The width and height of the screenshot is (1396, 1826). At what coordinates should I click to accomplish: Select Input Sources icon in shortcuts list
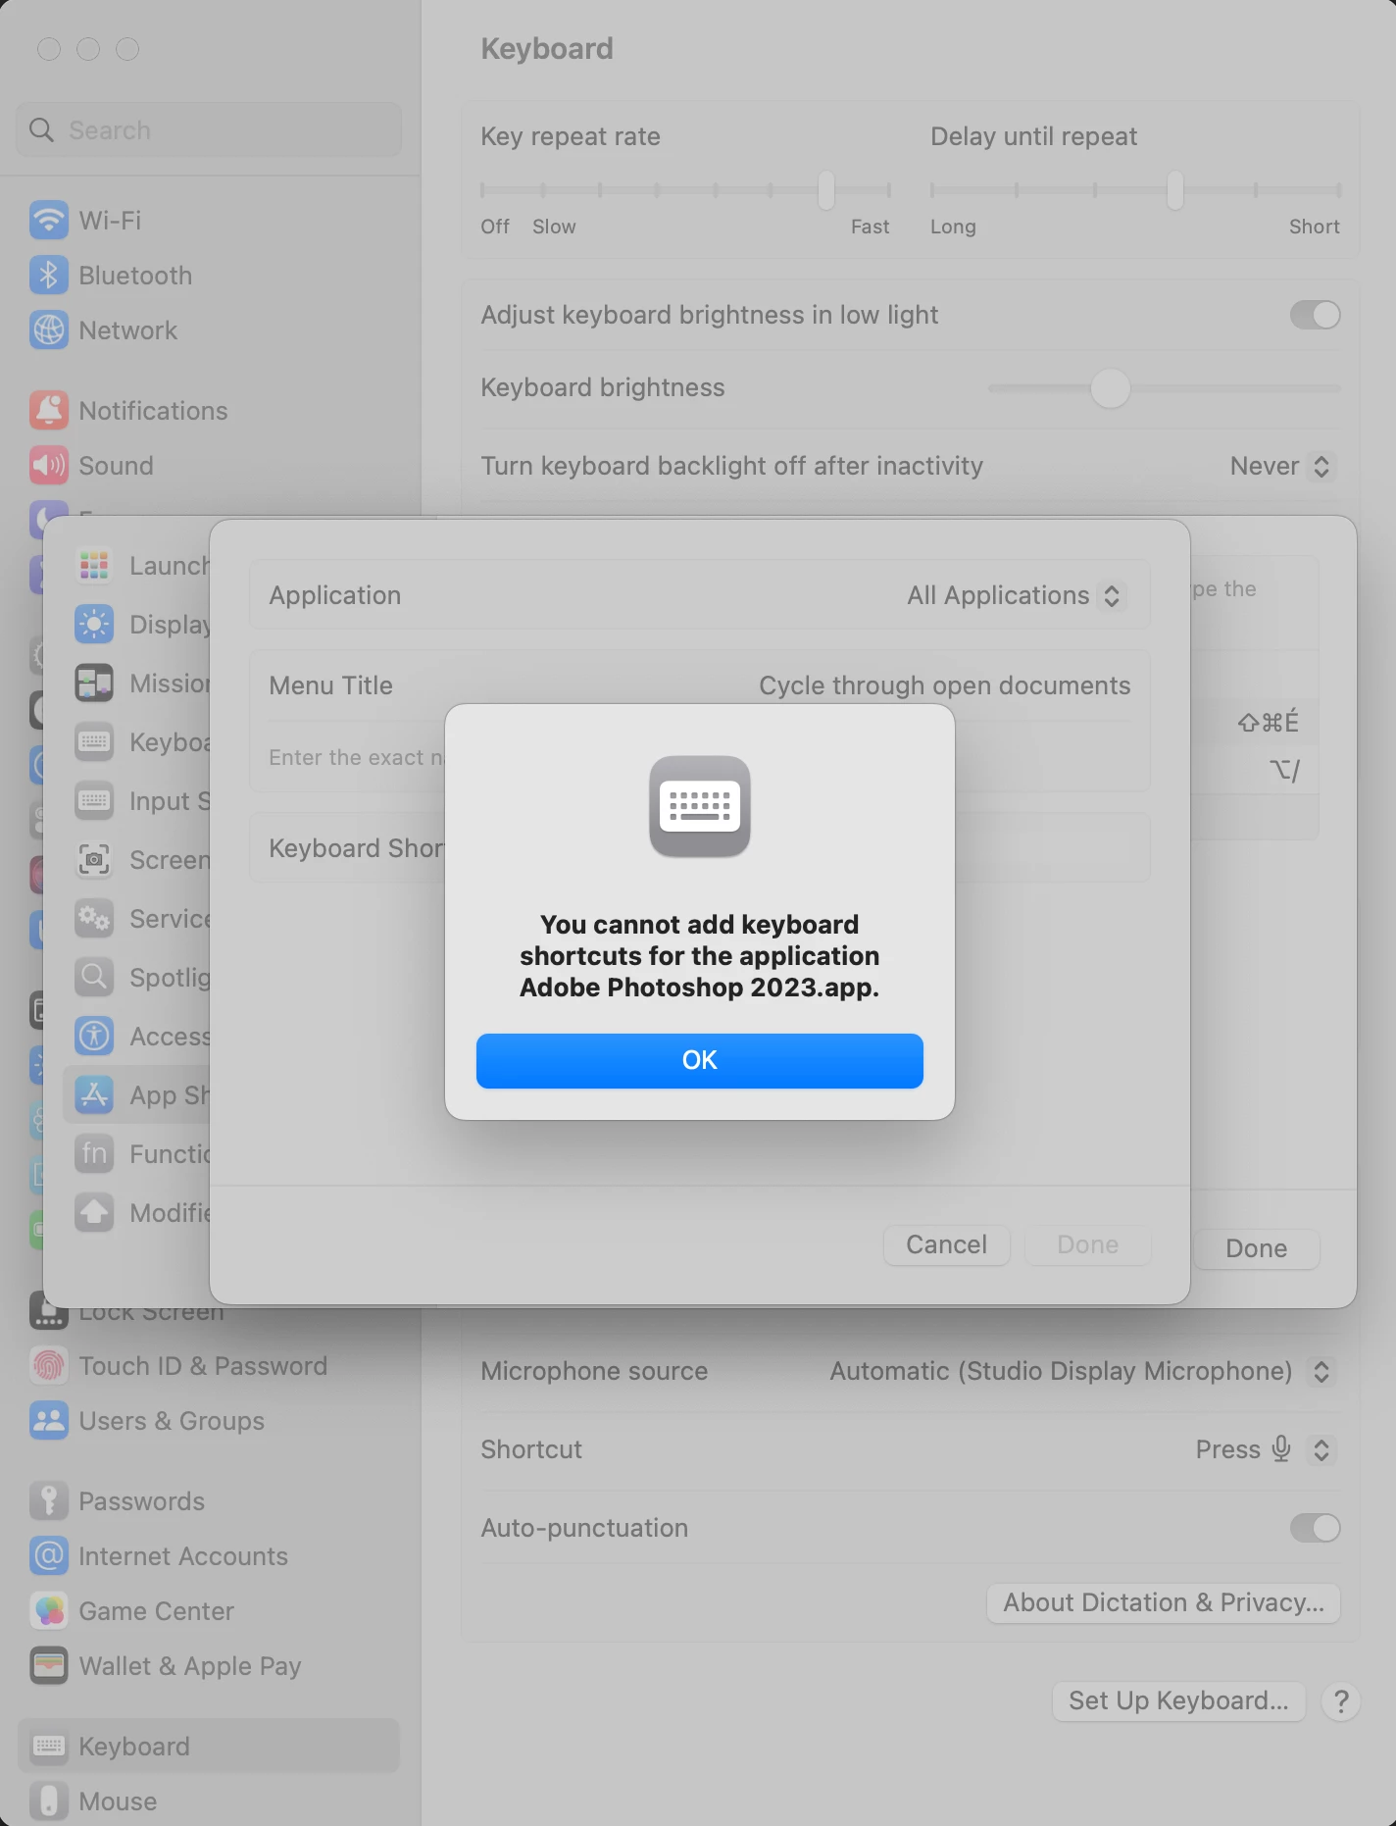pos(94,801)
